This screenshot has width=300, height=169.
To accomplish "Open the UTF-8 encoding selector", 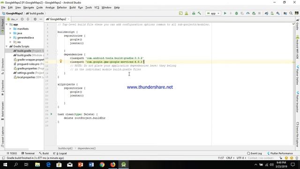I will [x=241, y=158].
